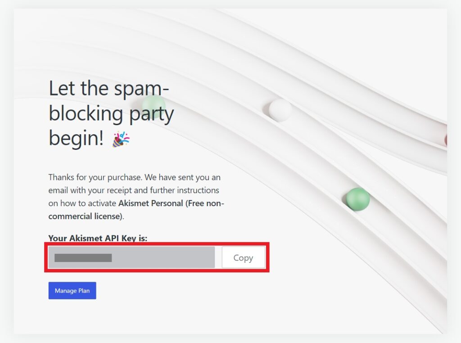The width and height of the screenshot is (461, 343).
Task: Click the bright green ball on the track
Action: click(358, 199)
